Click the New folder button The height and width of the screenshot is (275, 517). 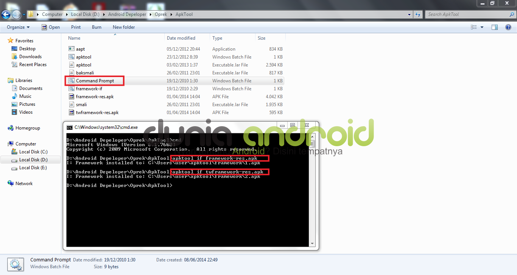(x=123, y=27)
